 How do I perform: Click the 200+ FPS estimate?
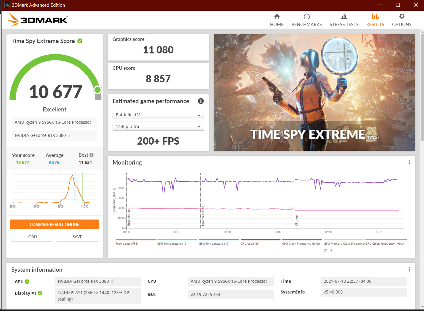pyautogui.click(x=158, y=141)
